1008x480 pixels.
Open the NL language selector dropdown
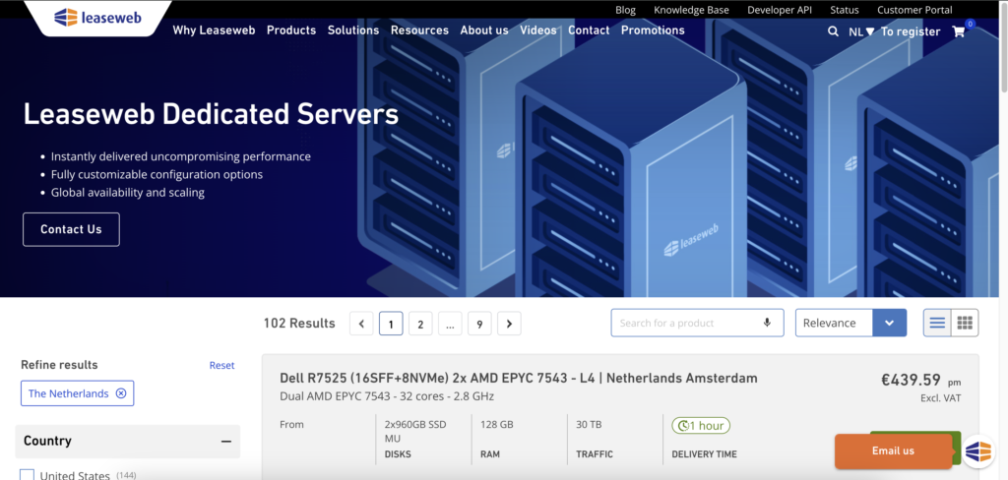(x=861, y=31)
